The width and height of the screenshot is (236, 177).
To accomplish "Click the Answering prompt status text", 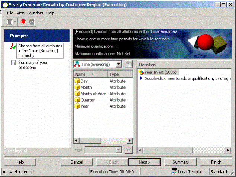I will [x=19, y=172].
